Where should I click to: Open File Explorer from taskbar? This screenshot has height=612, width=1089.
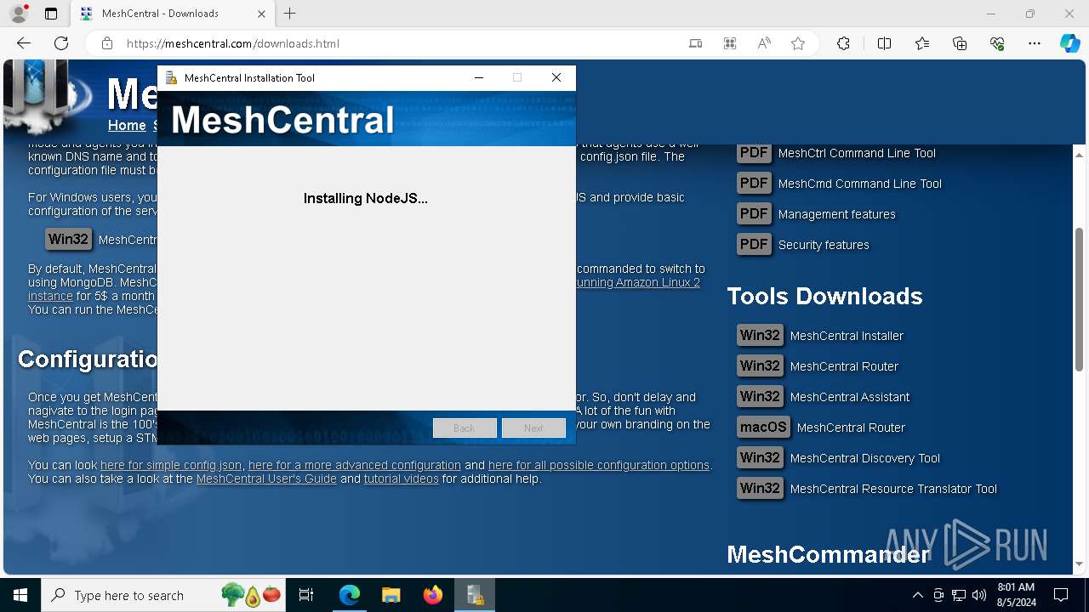[391, 595]
